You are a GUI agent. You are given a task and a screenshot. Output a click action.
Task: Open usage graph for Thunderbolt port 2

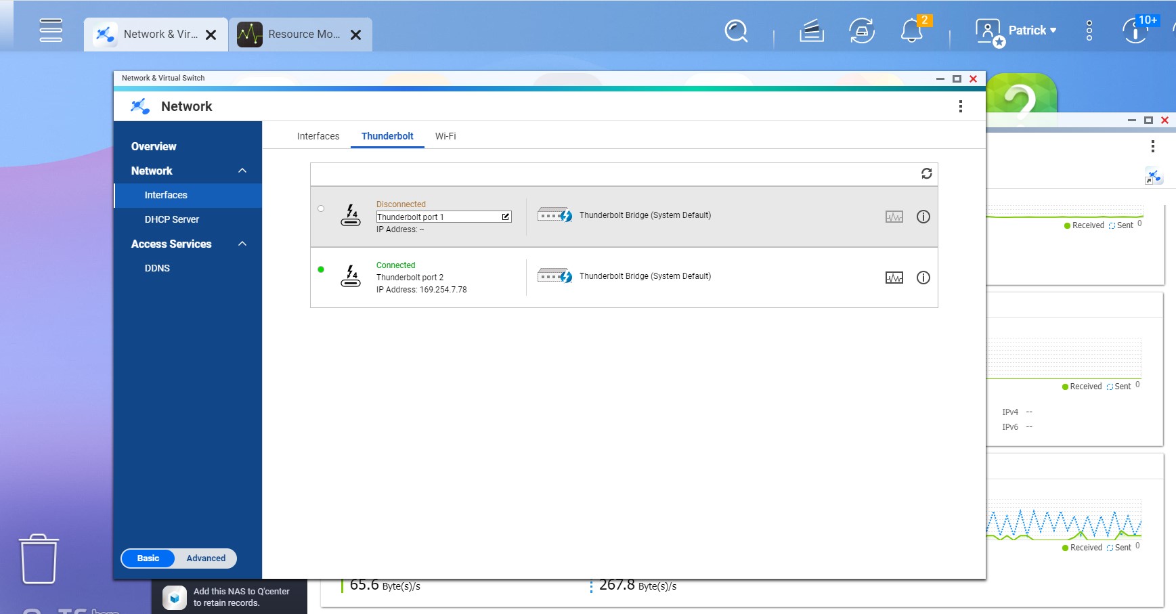tap(894, 278)
